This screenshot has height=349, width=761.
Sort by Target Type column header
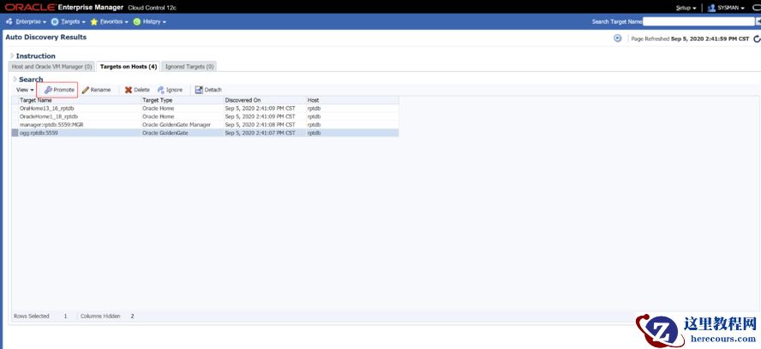tap(182, 100)
